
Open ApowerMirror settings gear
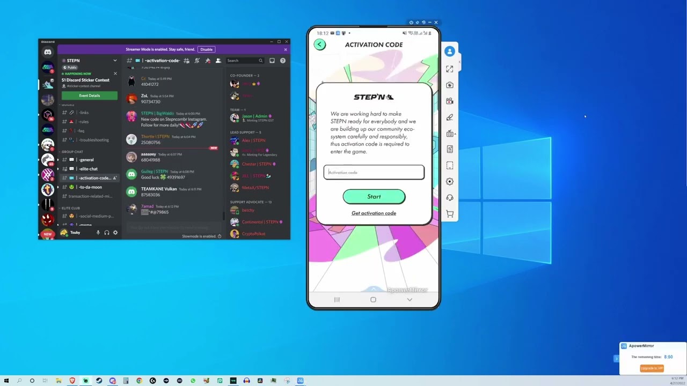450,181
